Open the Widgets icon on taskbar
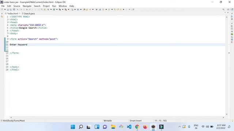 (97, 127)
